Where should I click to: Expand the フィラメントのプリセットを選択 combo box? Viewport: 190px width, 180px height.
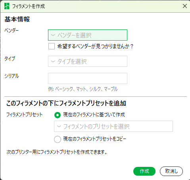[x=113, y=126]
